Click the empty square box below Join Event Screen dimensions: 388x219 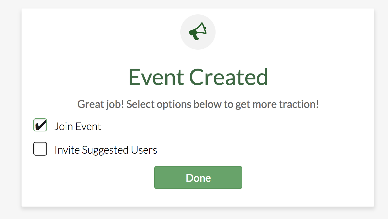pos(40,149)
